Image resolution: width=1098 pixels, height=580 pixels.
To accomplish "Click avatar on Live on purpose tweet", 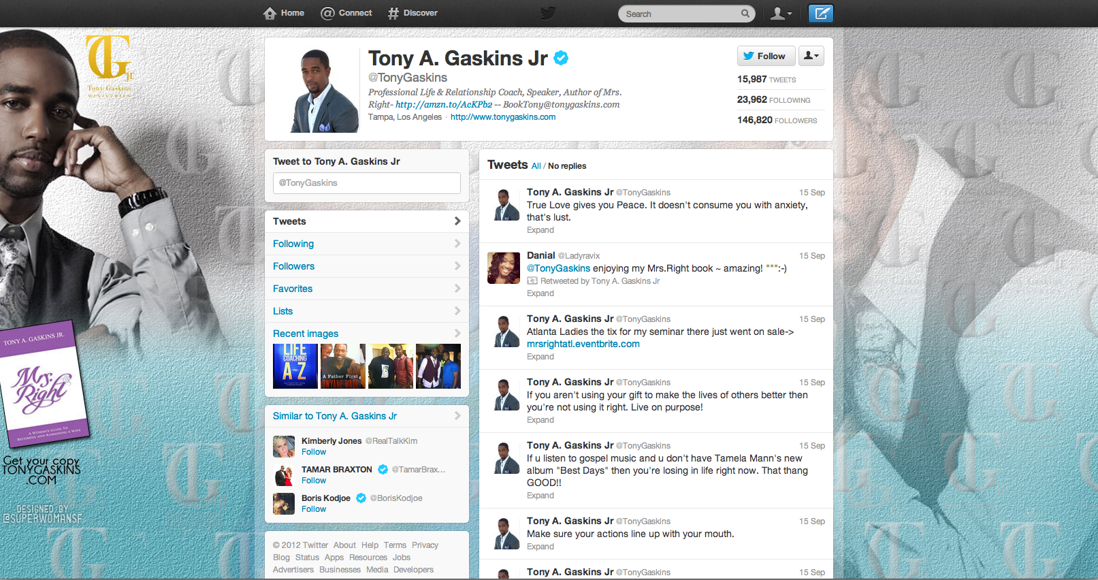I will point(504,394).
